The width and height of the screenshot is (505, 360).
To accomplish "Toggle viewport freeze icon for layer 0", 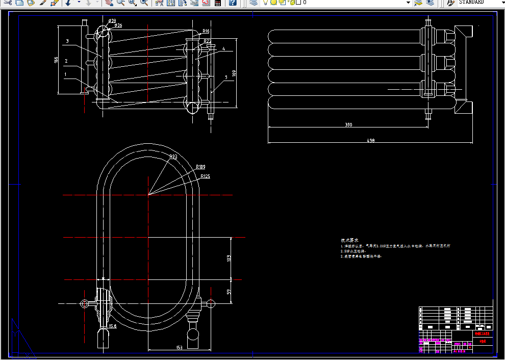I will (x=282, y=3).
